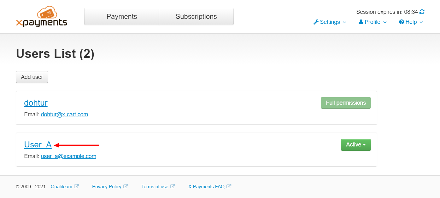Click the Full permissions badge
Viewport: 440px width, 198px height.
pos(346,103)
